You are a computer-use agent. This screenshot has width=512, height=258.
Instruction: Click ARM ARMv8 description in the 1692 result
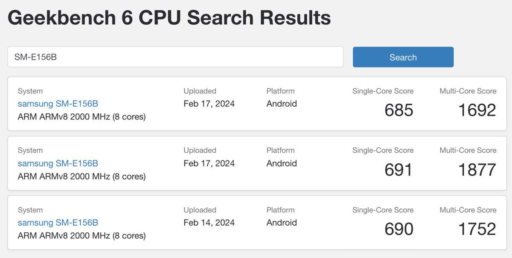click(81, 116)
